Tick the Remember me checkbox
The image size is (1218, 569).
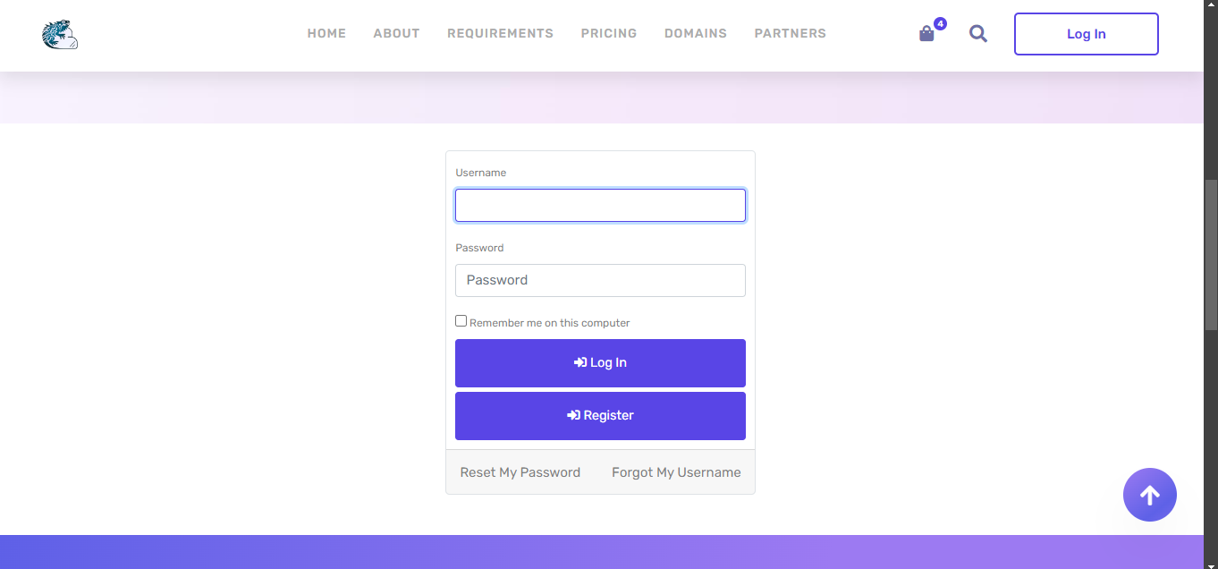click(x=461, y=321)
